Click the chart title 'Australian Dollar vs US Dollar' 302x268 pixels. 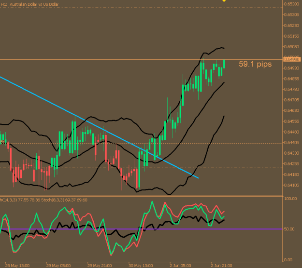coord(34,4)
